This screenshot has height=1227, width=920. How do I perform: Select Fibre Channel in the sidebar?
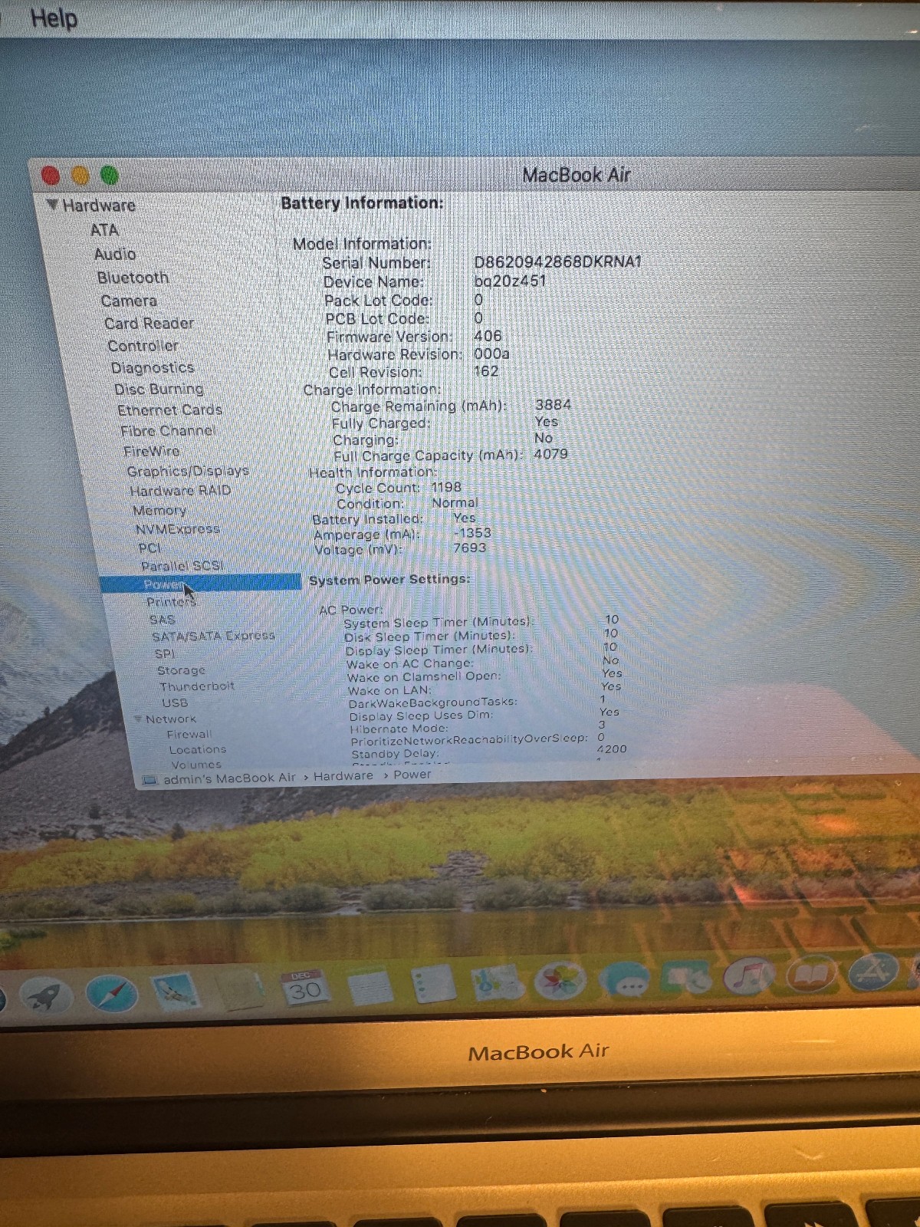(168, 431)
